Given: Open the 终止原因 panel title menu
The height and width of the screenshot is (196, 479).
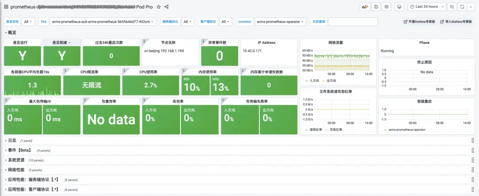Looking at the screenshot, I should pyautogui.click(x=424, y=62).
